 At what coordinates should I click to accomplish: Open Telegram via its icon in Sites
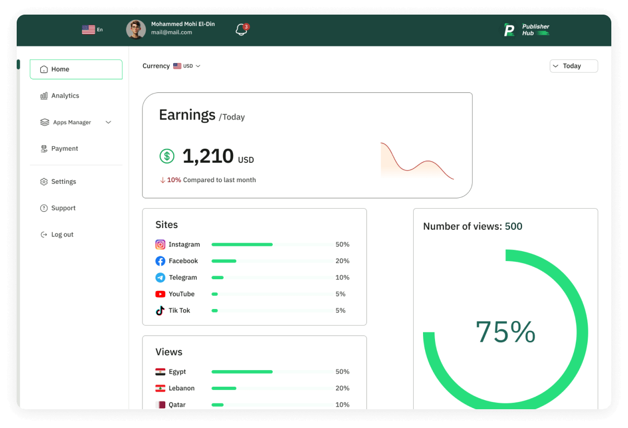[x=160, y=277]
